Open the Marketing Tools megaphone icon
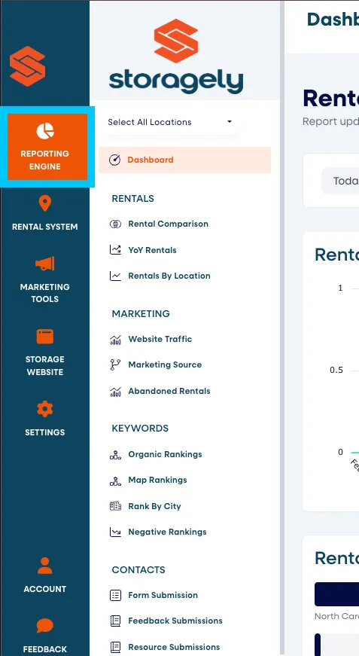 tap(44, 264)
